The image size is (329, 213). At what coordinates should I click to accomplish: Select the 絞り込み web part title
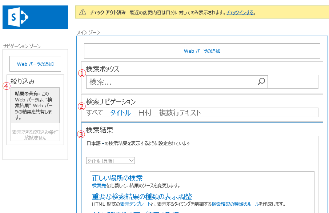click(23, 81)
